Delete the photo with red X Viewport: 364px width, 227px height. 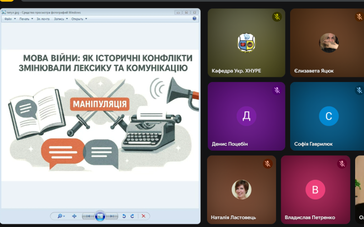point(144,216)
